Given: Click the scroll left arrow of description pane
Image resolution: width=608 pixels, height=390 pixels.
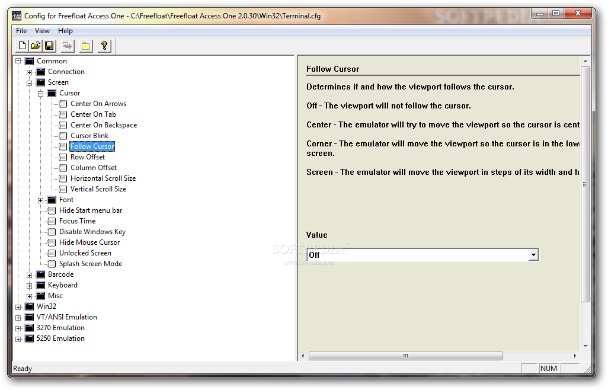Looking at the screenshot, I should pos(303,356).
